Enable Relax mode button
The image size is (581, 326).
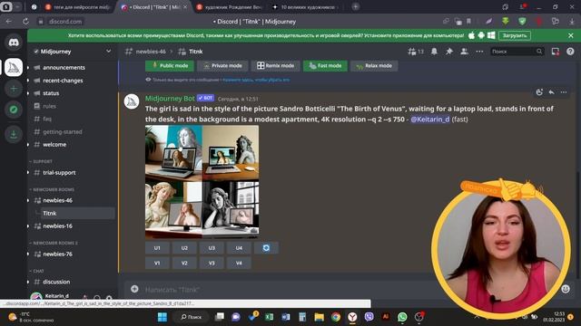click(x=374, y=66)
